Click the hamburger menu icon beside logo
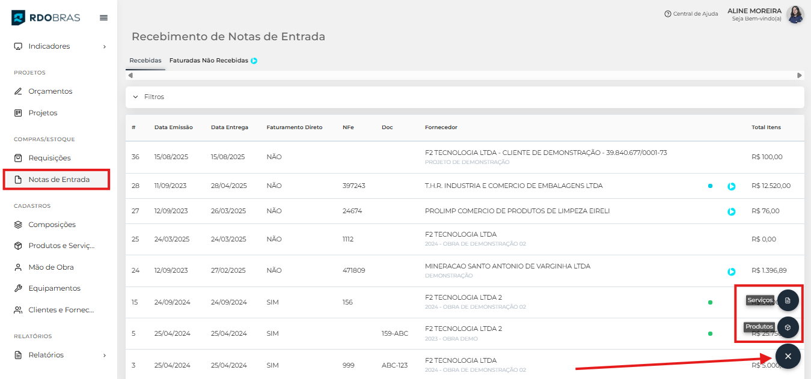Viewport: 811px width, 379px height. [103, 18]
